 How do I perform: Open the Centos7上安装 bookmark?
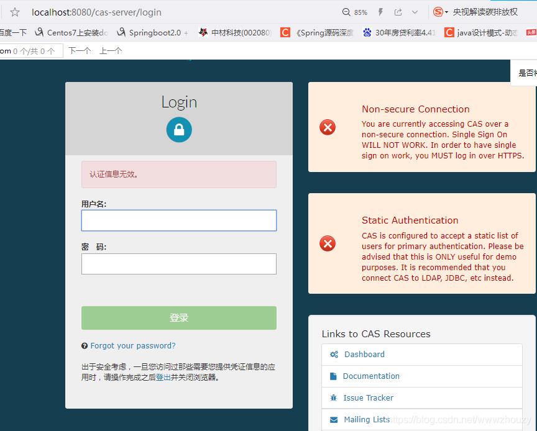[x=71, y=32]
